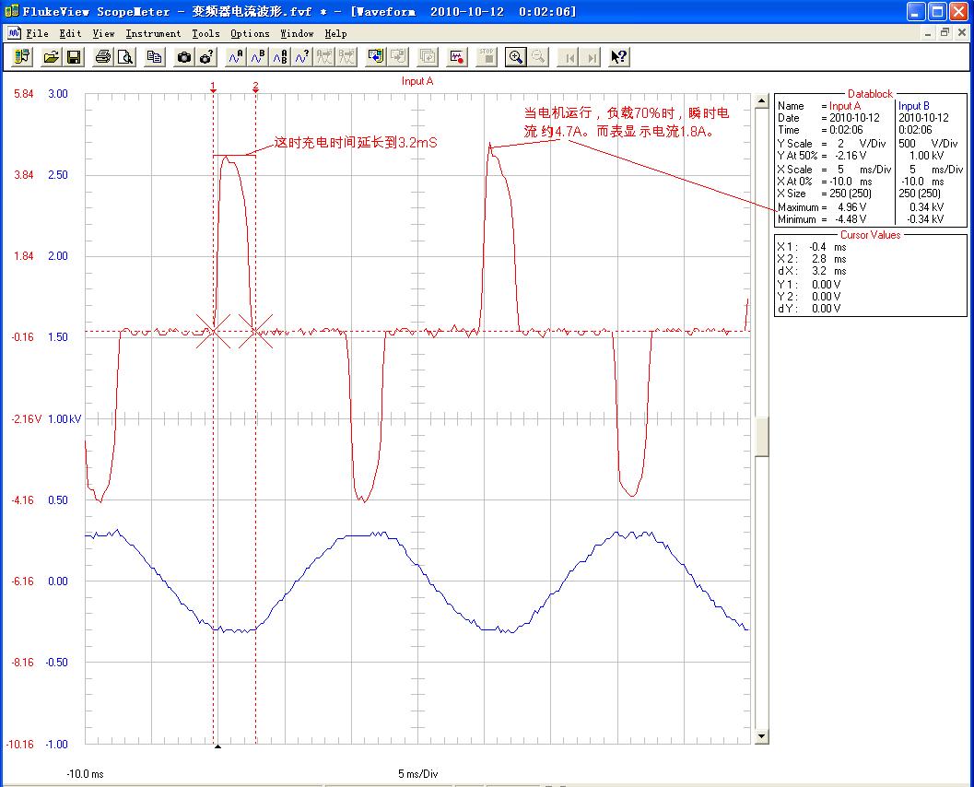The width and height of the screenshot is (974, 787).
Task: Open Print Preview from the toolbar
Action: click(124, 57)
